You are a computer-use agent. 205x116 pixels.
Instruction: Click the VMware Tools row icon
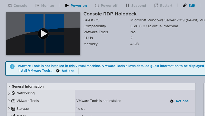(x=13, y=101)
